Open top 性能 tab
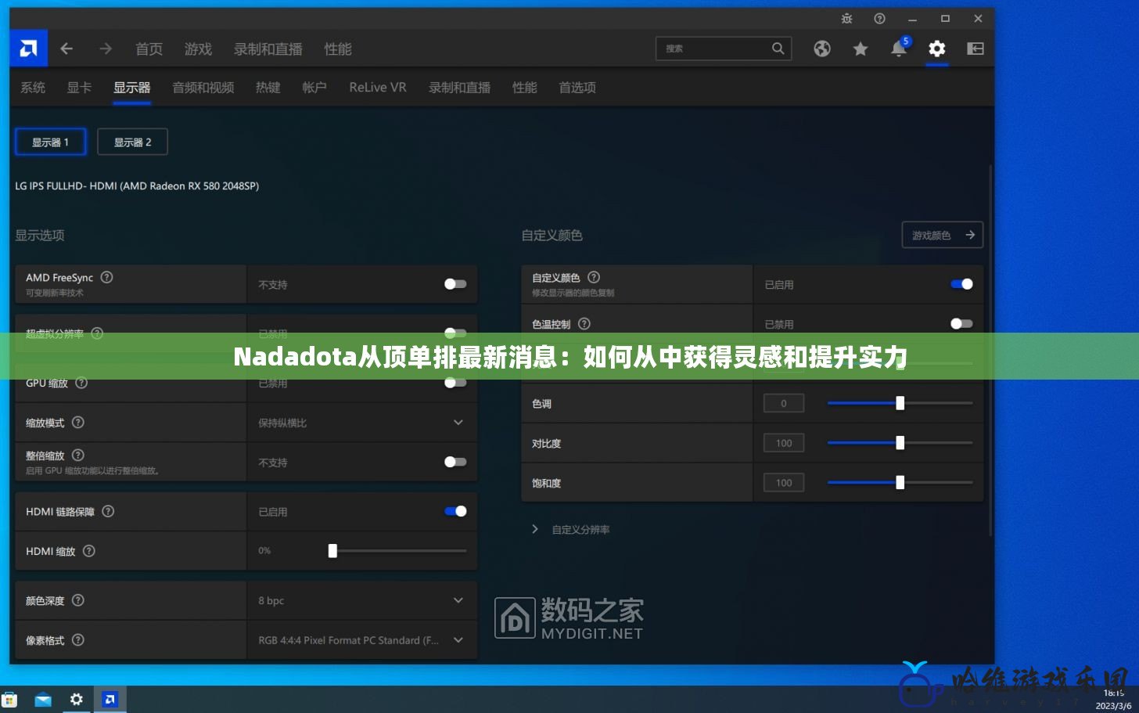This screenshot has width=1139, height=713. click(x=338, y=49)
